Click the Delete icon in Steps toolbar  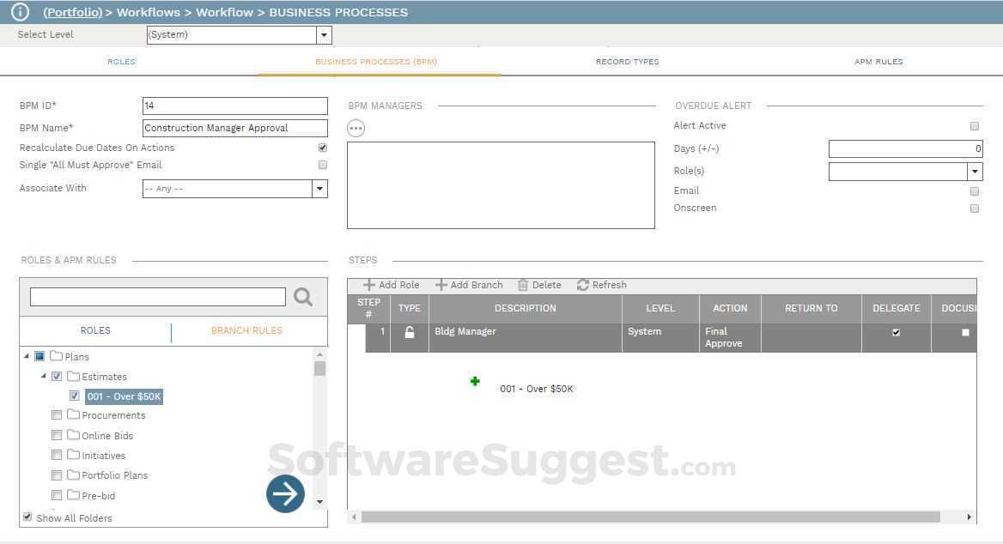(x=525, y=285)
